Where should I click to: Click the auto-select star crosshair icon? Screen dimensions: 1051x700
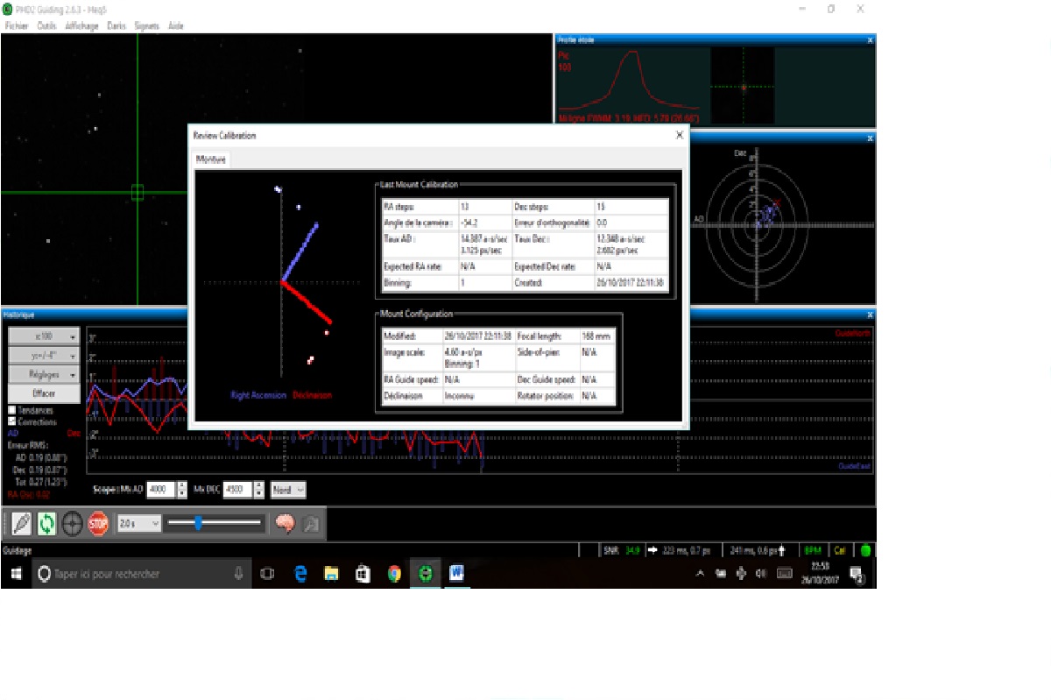click(72, 524)
